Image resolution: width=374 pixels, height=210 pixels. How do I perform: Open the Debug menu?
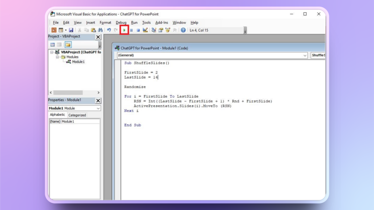pyautogui.click(x=121, y=23)
